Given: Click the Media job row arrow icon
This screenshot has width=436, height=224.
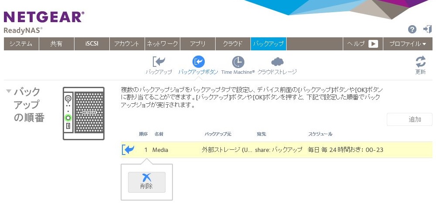Looking at the screenshot, I should point(128,150).
